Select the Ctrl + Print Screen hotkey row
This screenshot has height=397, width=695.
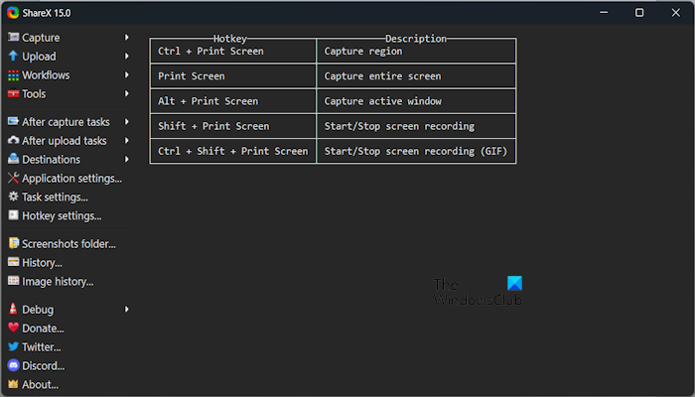tap(232, 51)
